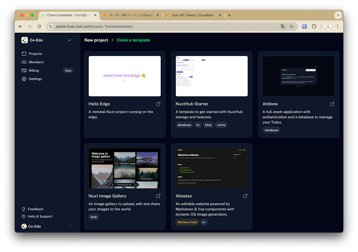Click the database tag on Atidone
Image resolution: width=358 pixels, height=252 pixels.
(271, 130)
